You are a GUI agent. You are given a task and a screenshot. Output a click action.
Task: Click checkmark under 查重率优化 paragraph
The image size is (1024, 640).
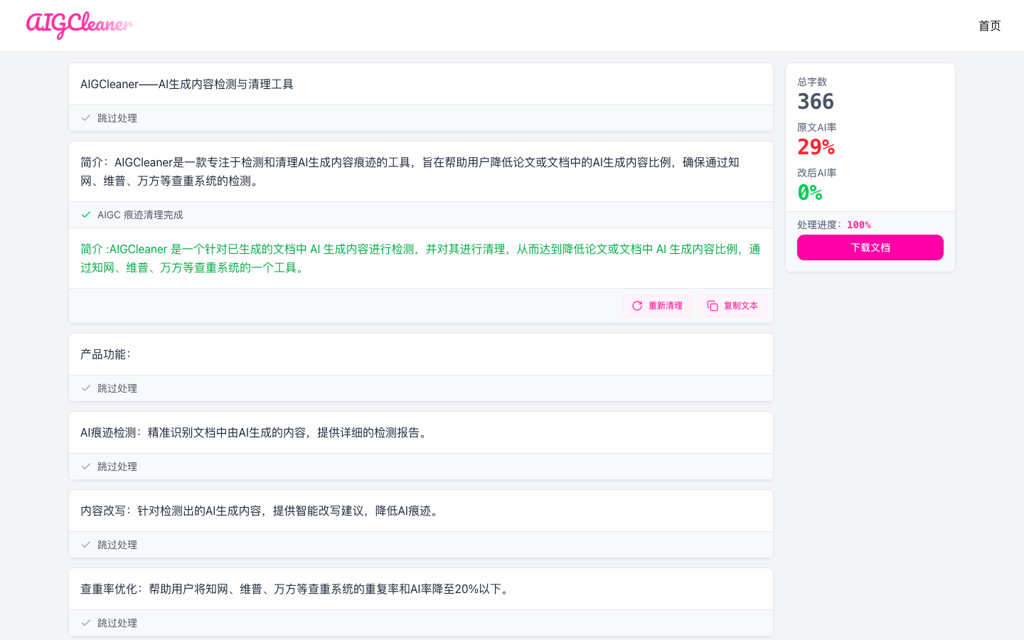(x=86, y=623)
